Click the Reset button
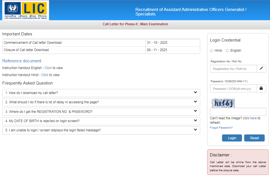 click(254, 138)
